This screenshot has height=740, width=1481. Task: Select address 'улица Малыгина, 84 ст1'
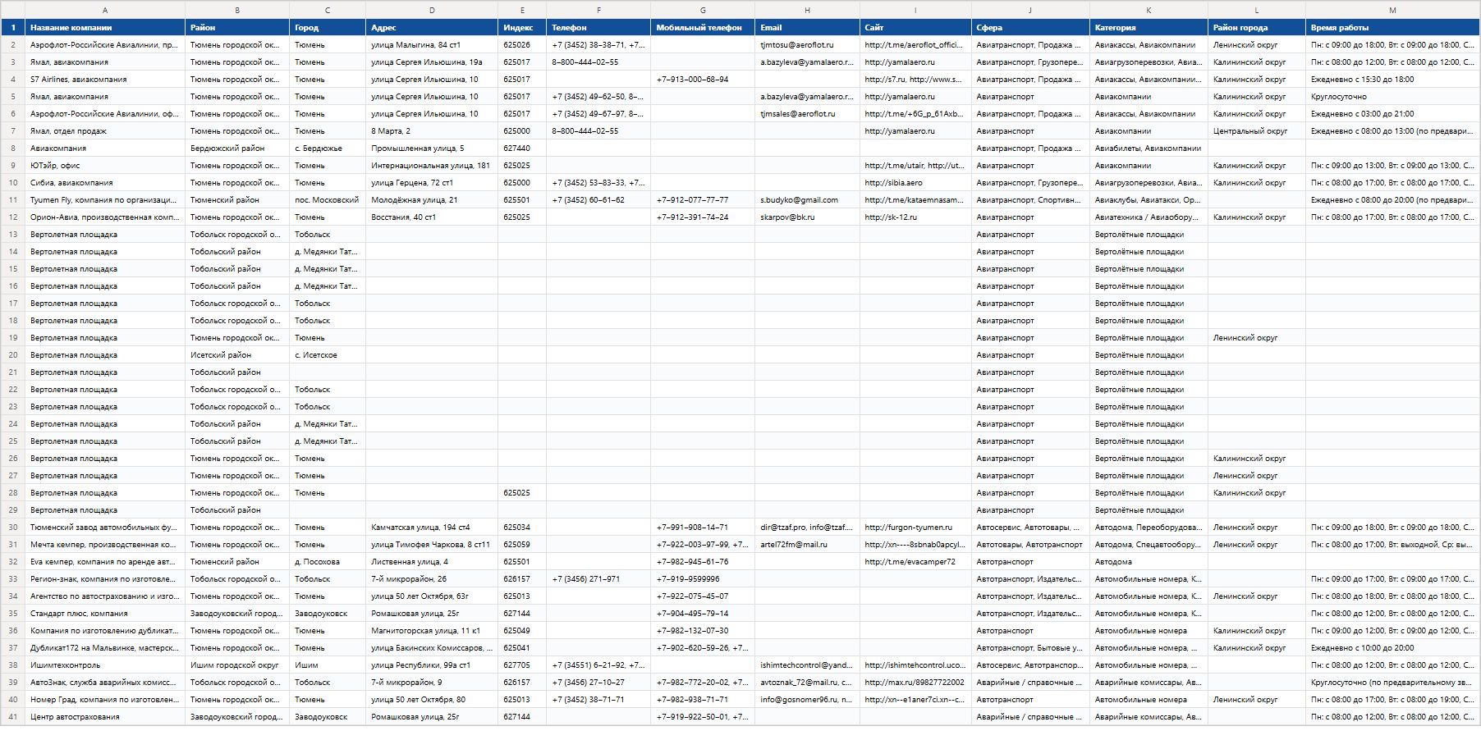coord(432,45)
